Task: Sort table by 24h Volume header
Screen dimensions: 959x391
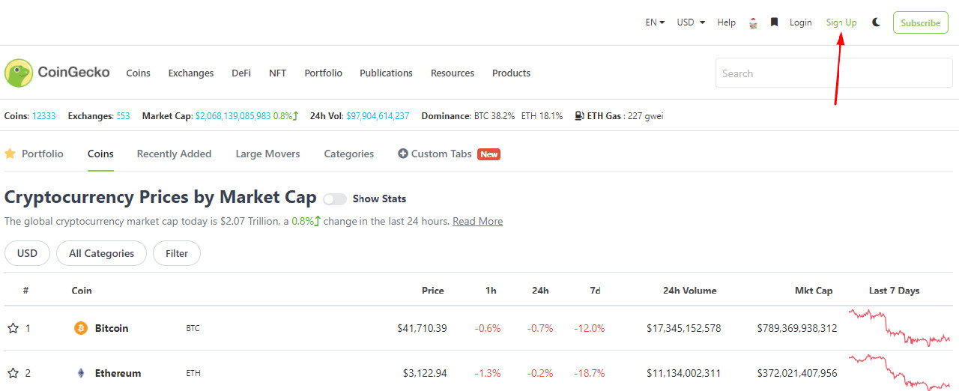Action: point(689,291)
